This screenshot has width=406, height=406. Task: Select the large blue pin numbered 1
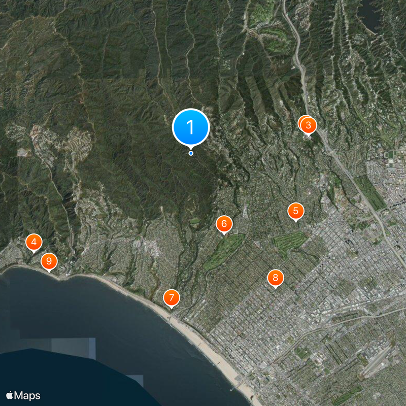[191, 127]
